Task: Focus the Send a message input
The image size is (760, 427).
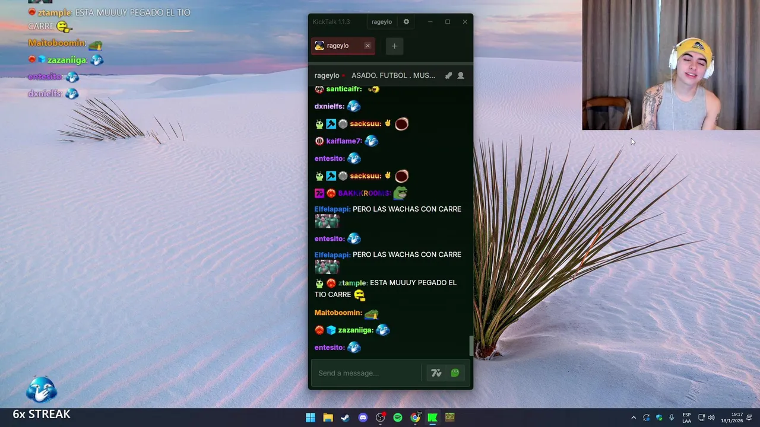Action: [x=366, y=373]
